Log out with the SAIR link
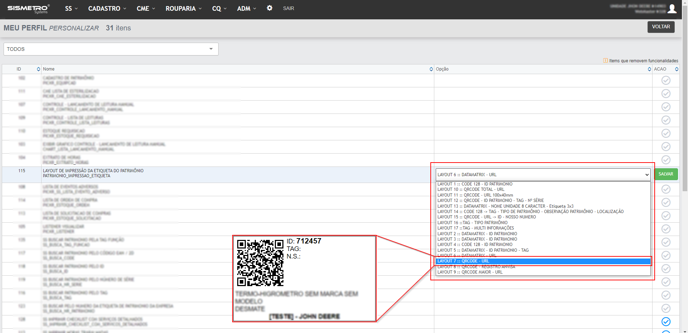The width and height of the screenshot is (688, 333). click(288, 8)
